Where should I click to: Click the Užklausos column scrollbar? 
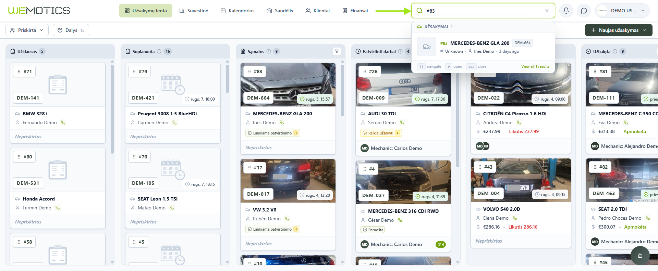click(112, 109)
